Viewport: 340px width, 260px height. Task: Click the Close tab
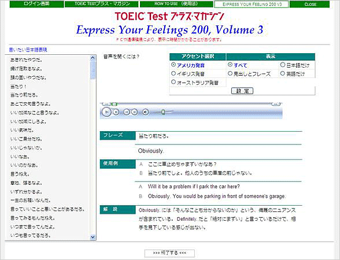coord(310,4)
